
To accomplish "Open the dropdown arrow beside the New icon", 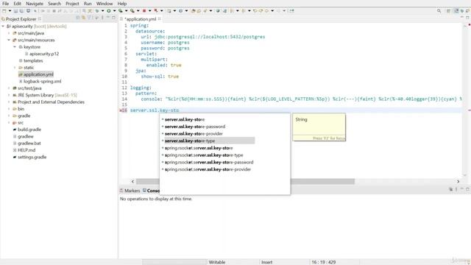I will pyautogui.click(x=10, y=11).
